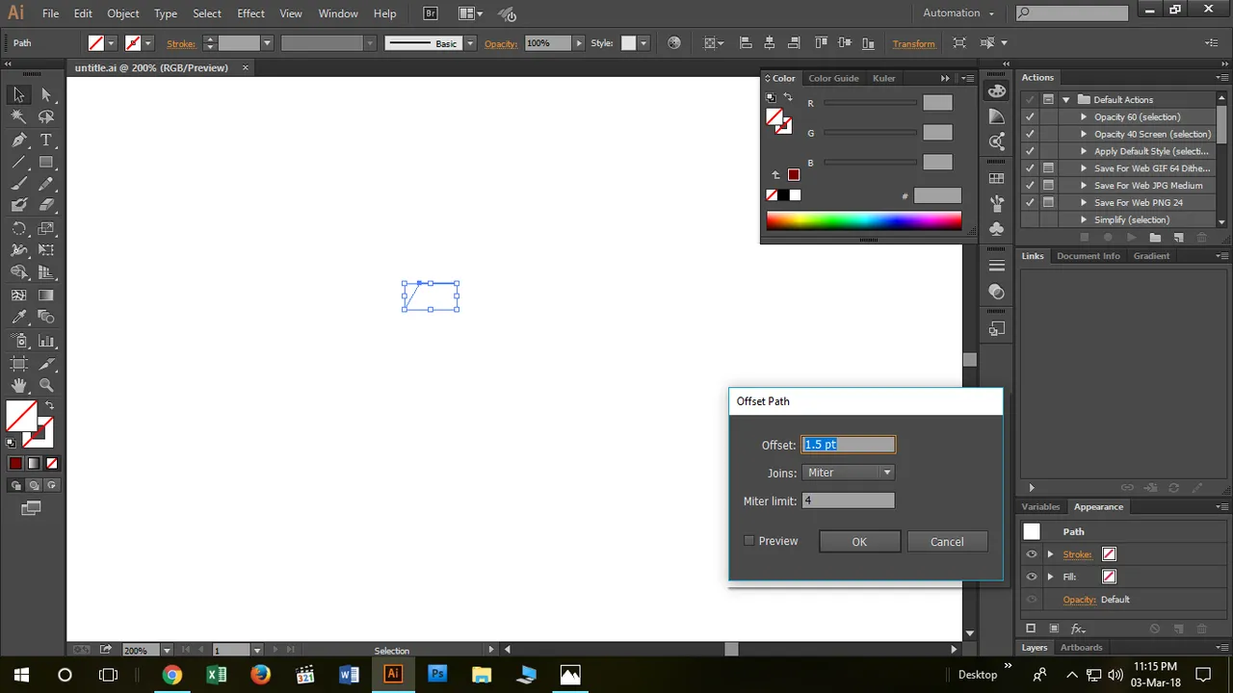Select the Column Graph tool
This screenshot has width=1233, height=693.
(x=45, y=340)
